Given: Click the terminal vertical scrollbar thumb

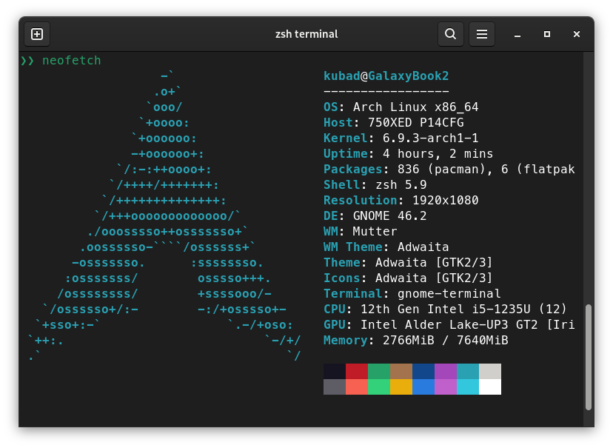Looking at the screenshot, I should pyautogui.click(x=589, y=357).
